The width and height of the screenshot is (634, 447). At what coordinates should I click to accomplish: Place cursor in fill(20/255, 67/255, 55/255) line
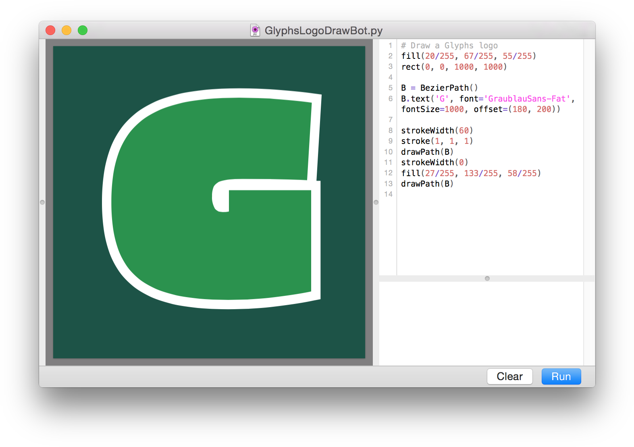(469, 56)
